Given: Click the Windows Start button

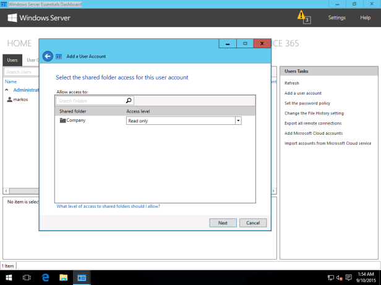Looking at the screenshot, I should pyautogui.click(x=9, y=278).
